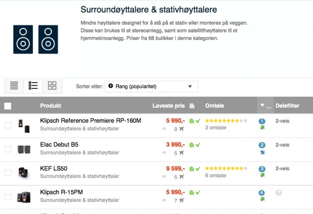
Task: Tick the checkbox for Elac Debut B5
Action: (x=8, y=149)
